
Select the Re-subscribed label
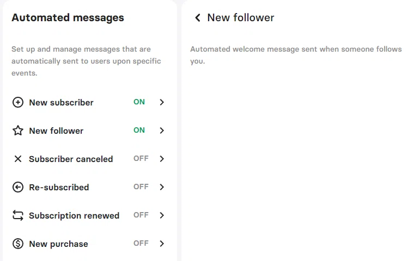[x=59, y=187]
